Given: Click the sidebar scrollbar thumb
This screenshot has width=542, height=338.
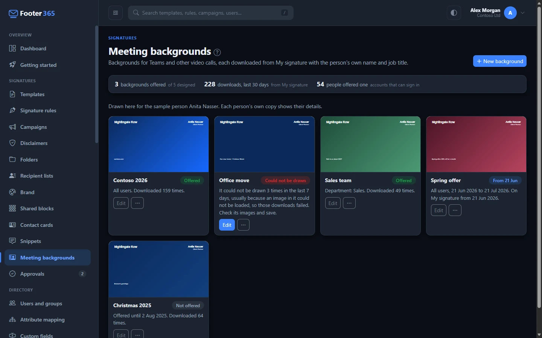Looking at the screenshot, I should click(97, 84).
